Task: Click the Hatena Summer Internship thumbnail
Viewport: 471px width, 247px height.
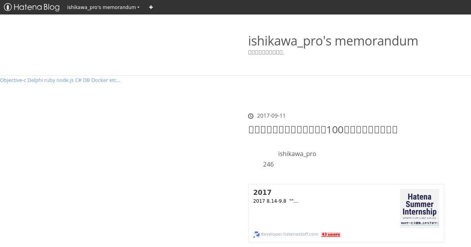Action: point(420,208)
